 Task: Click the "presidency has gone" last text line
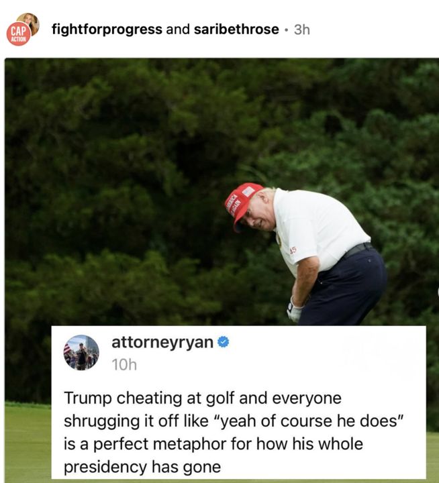pyautogui.click(x=142, y=468)
